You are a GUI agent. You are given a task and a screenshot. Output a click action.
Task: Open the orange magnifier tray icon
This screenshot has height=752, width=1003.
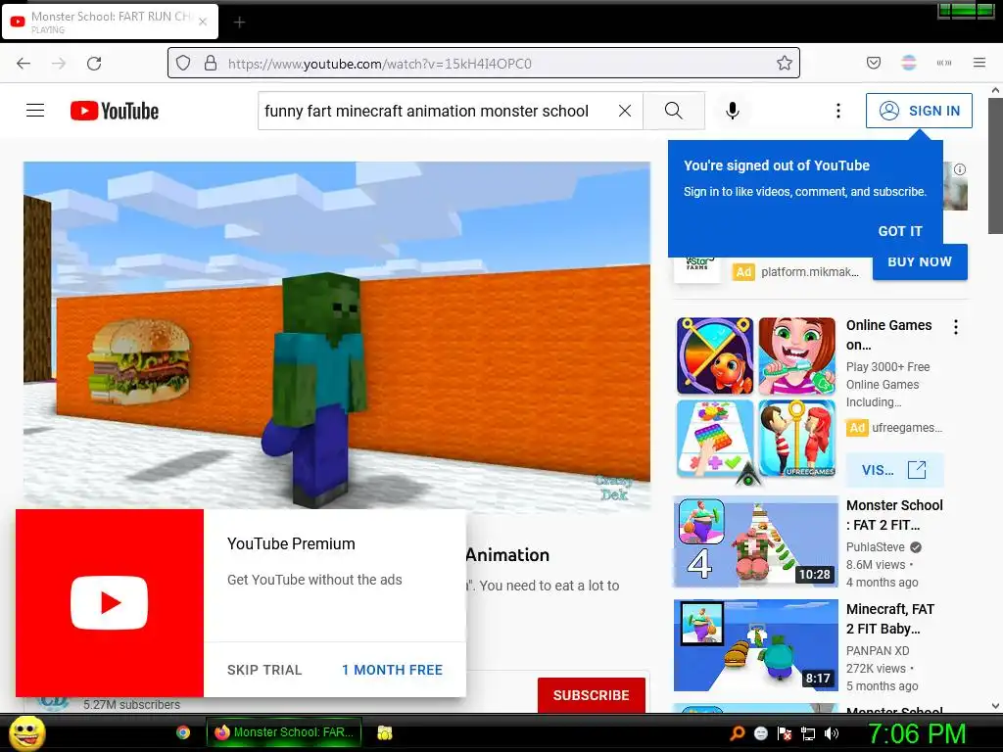(x=737, y=732)
